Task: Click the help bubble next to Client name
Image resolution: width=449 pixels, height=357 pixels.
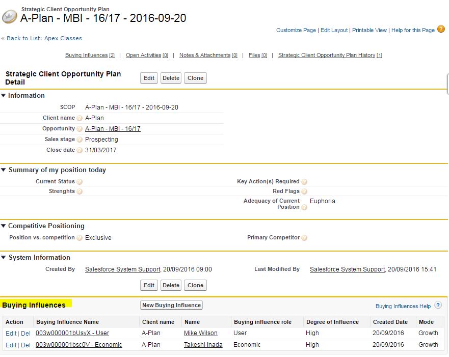Action: 80,118
